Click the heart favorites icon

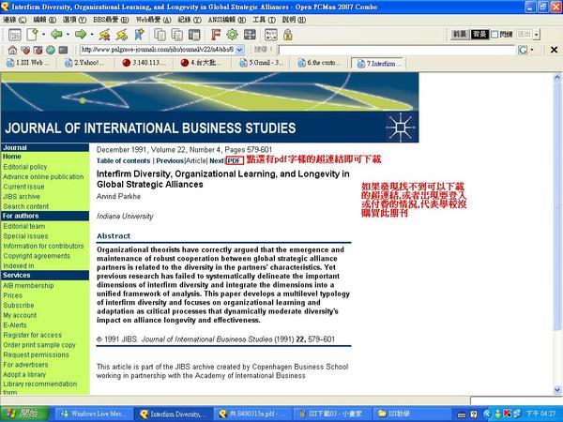click(25, 50)
